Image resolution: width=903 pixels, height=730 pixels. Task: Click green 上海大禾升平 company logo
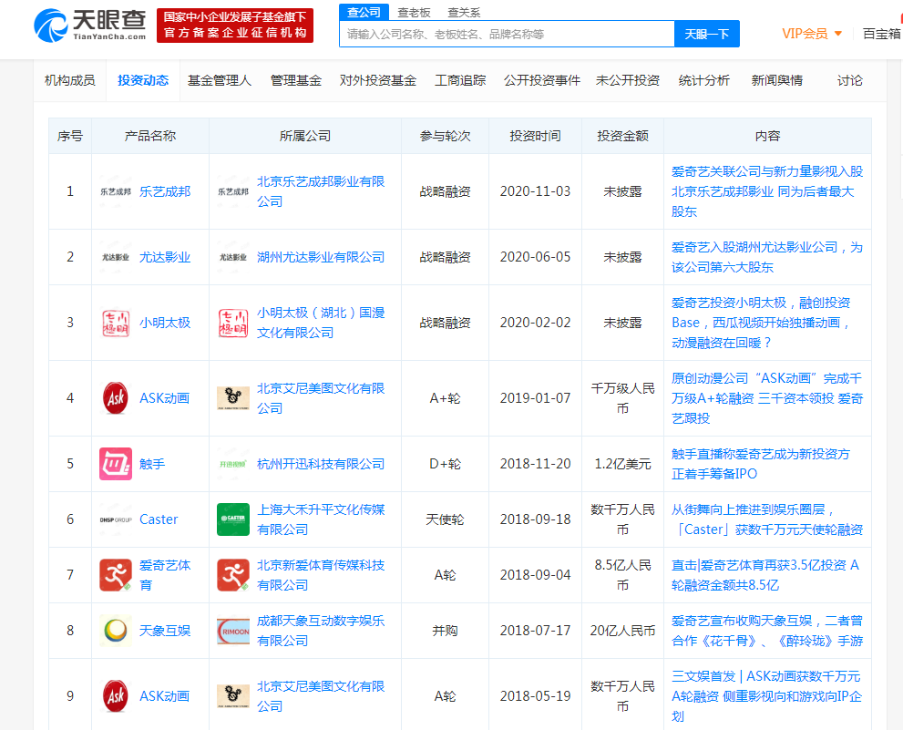click(232, 519)
